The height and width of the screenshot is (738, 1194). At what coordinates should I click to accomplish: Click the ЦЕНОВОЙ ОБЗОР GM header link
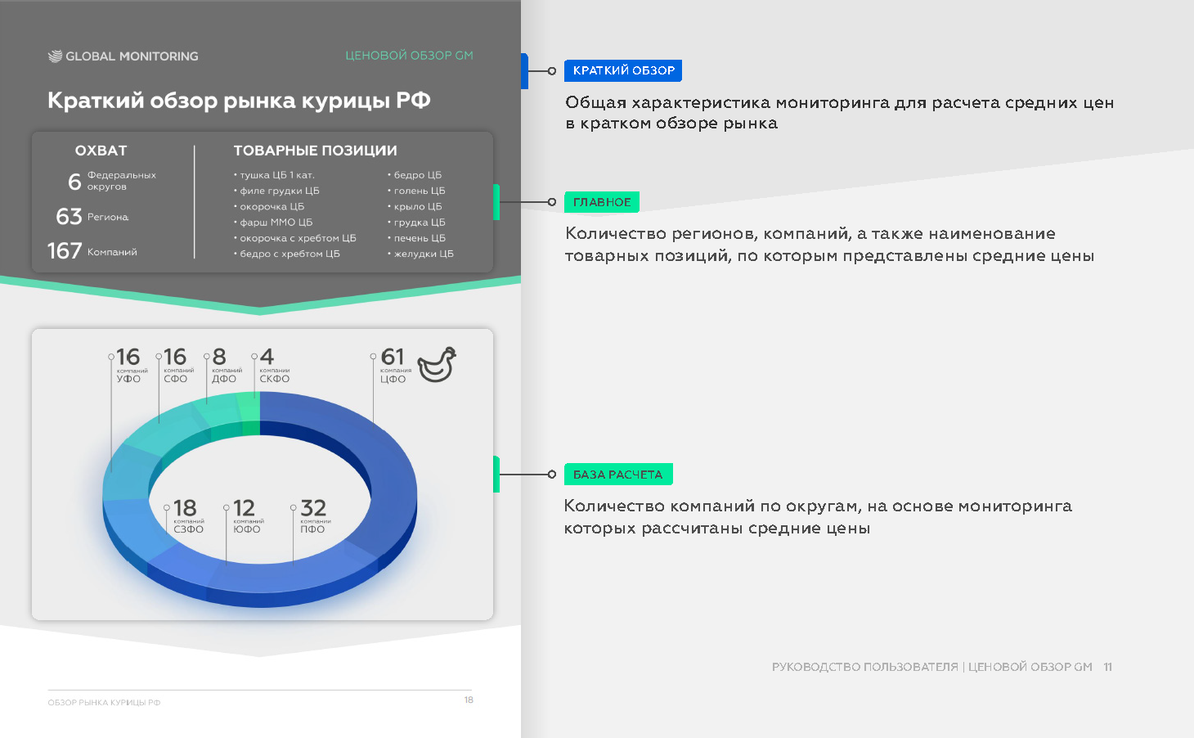pyautogui.click(x=409, y=55)
